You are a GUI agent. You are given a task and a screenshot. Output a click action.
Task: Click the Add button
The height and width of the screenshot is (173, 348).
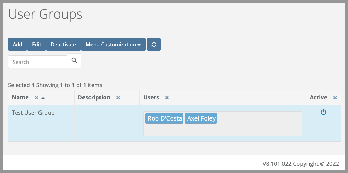tap(18, 45)
